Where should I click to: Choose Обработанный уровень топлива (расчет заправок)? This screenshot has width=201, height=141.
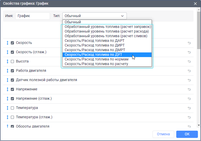[107, 27]
